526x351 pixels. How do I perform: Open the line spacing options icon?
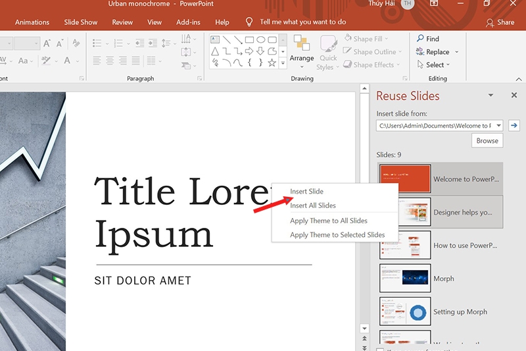point(166,43)
